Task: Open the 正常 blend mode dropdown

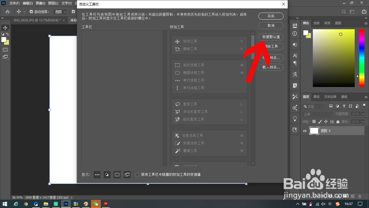Action: click(x=318, y=114)
